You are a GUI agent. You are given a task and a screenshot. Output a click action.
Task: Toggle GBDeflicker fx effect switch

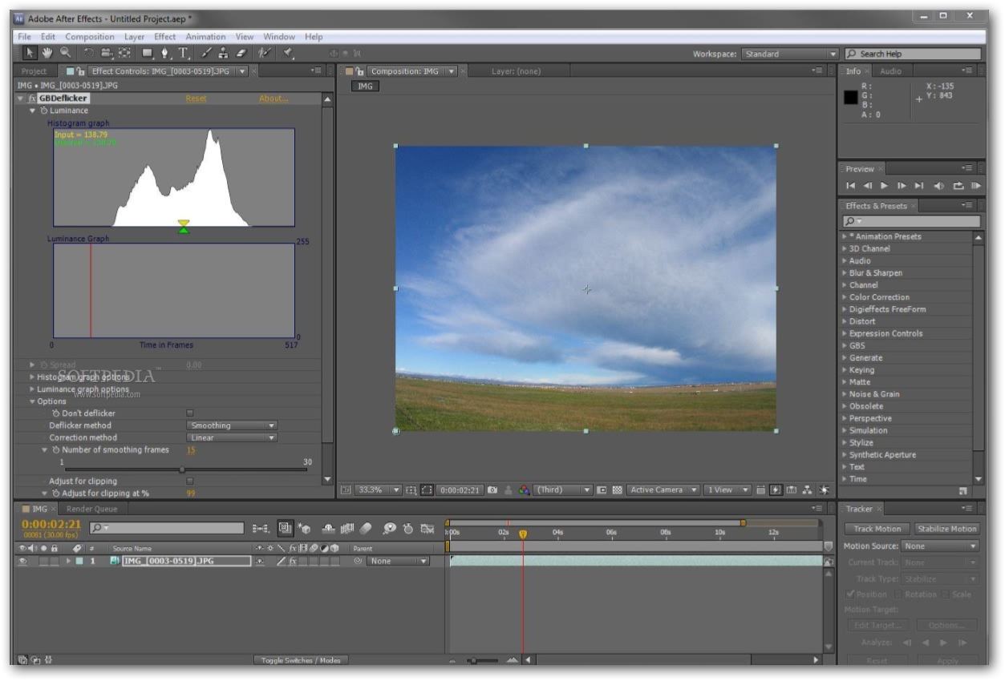(x=32, y=99)
